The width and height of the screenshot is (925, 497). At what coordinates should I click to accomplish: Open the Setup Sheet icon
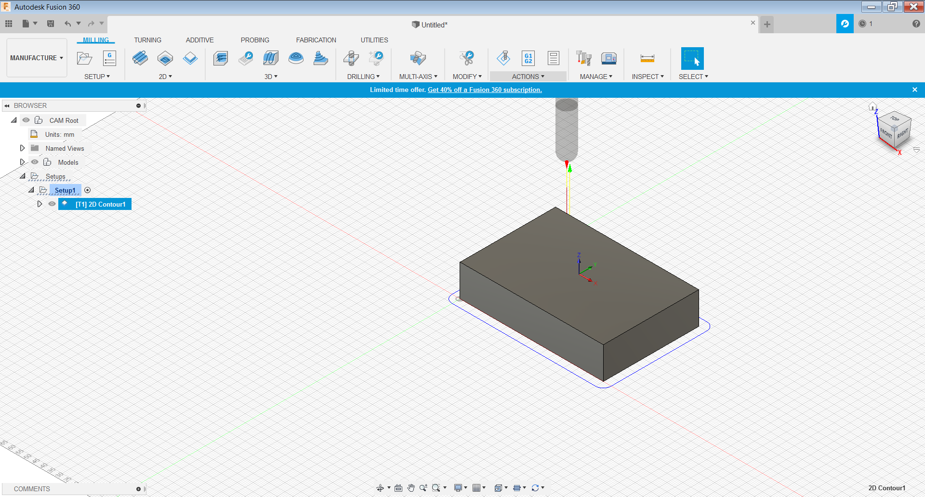[x=554, y=58]
